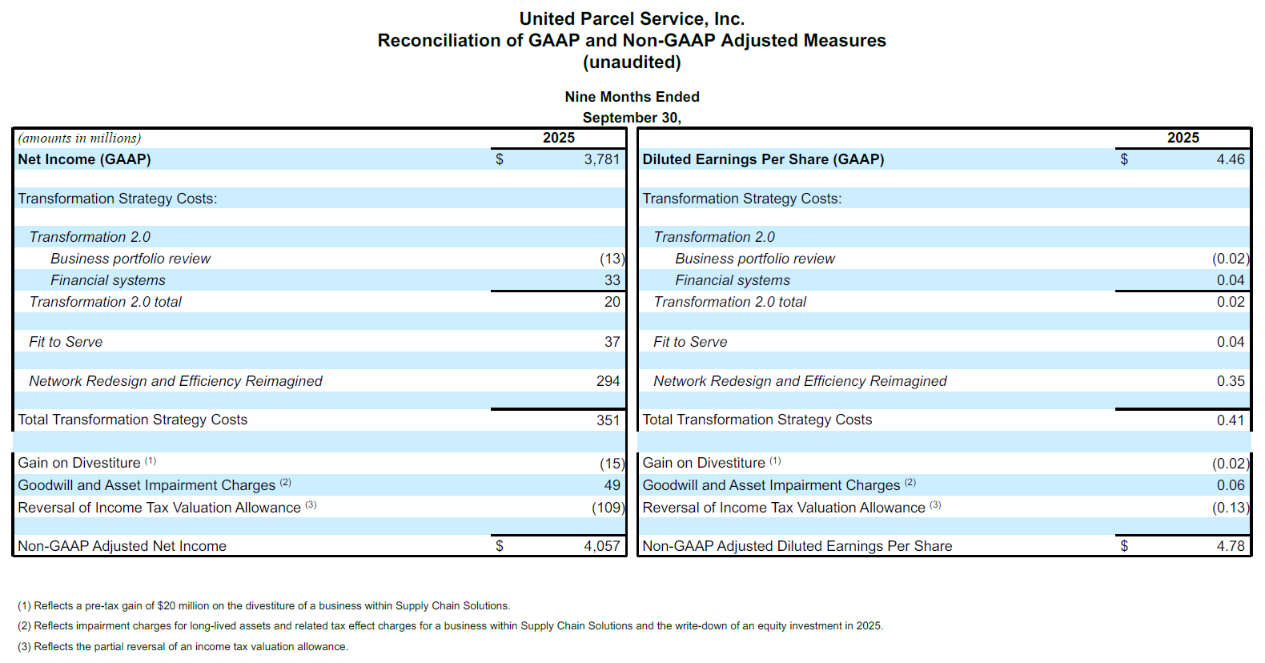Click the 4.78 adjusted diluted EPS value
Screen dimensions: 1265x663
coord(1230,546)
